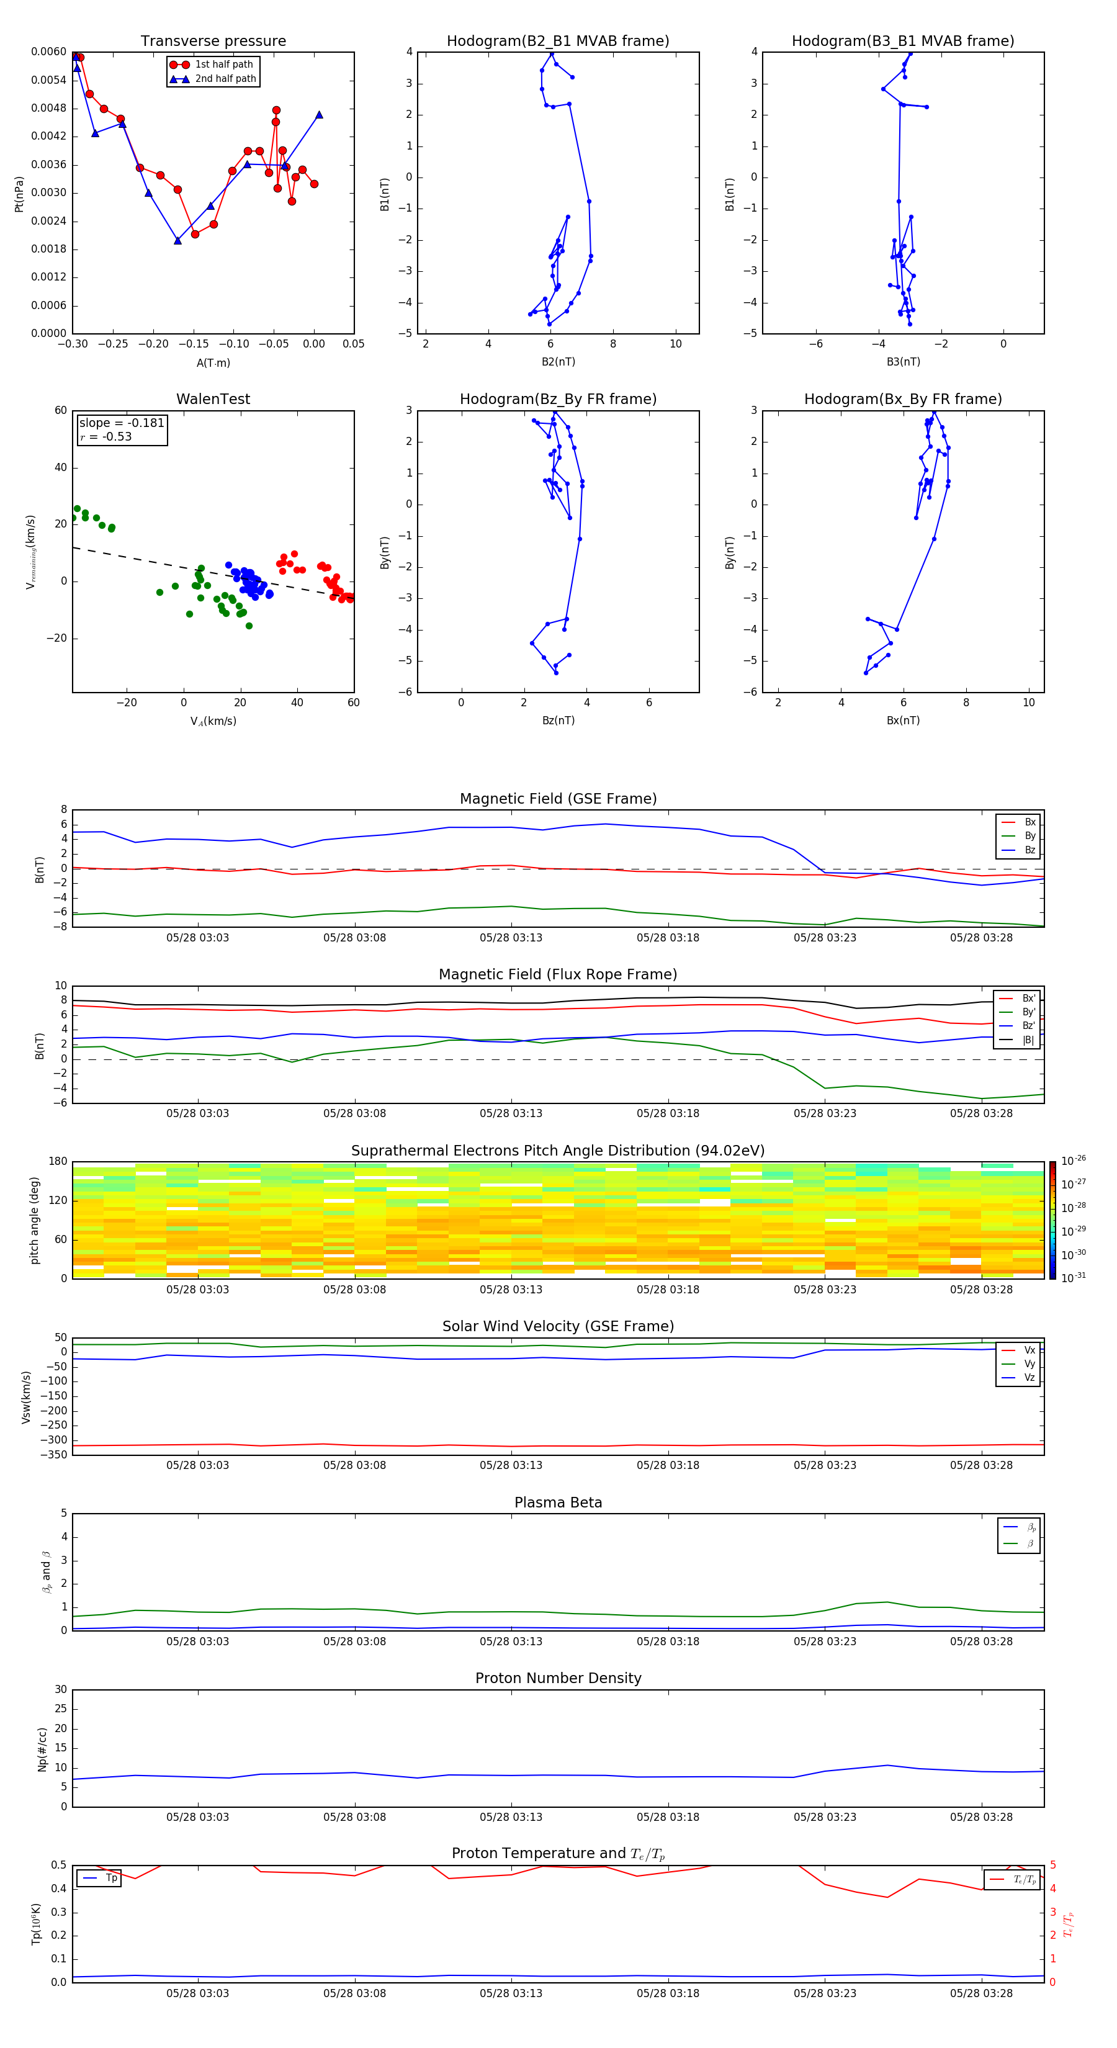The image size is (1117, 2048).
Task: Select the "Bz'" legend entry in Flux Rope panel
Action: tap(1018, 1026)
